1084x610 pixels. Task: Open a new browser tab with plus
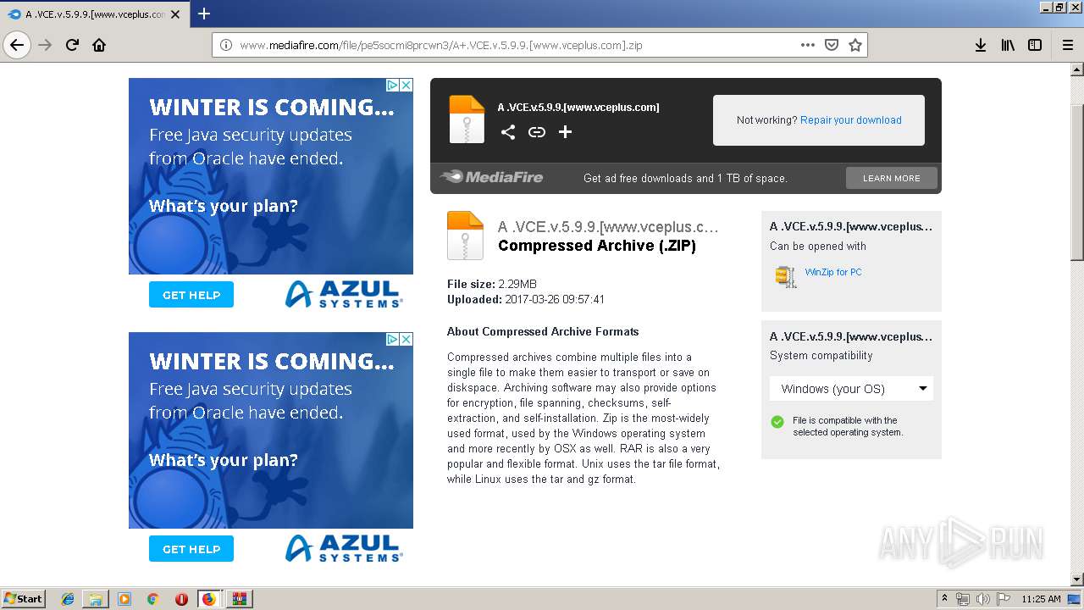pos(203,14)
